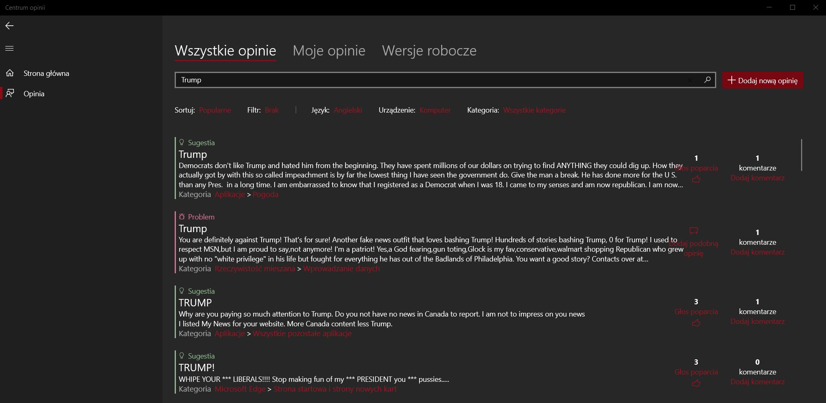Run the search with the magnifier icon
This screenshot has height=403, width=826.
[707, 80]
